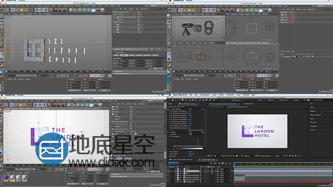
Task: Switch to Coord tab in mograph attributes panel
Action: point(124,55)
